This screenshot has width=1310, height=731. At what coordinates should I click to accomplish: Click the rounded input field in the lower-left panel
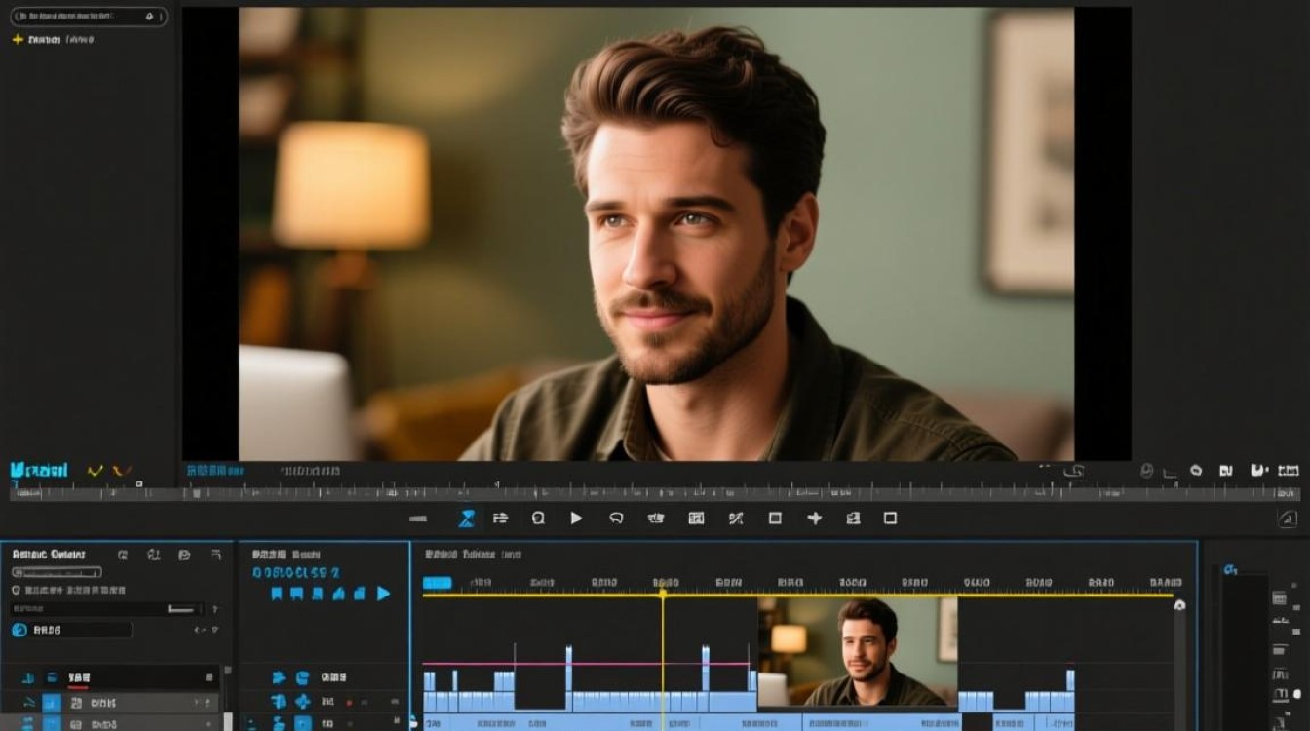[x=56, y=572]
